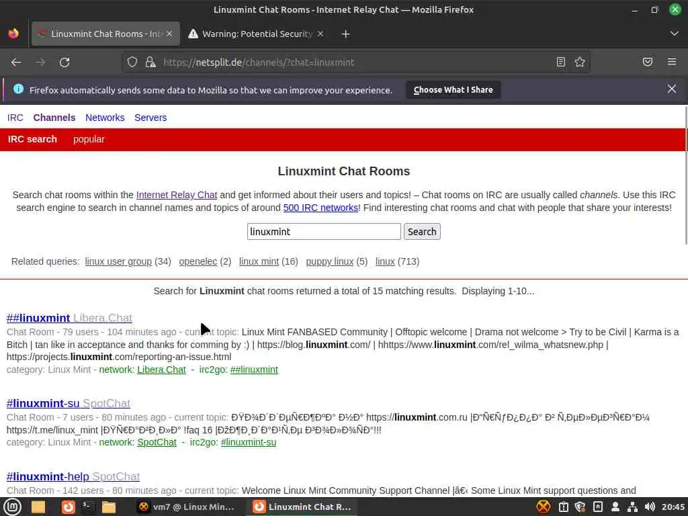List all tabs with the chevron dropdown
The height and width of the screenshot is (516, 688).
coord(675,34)
